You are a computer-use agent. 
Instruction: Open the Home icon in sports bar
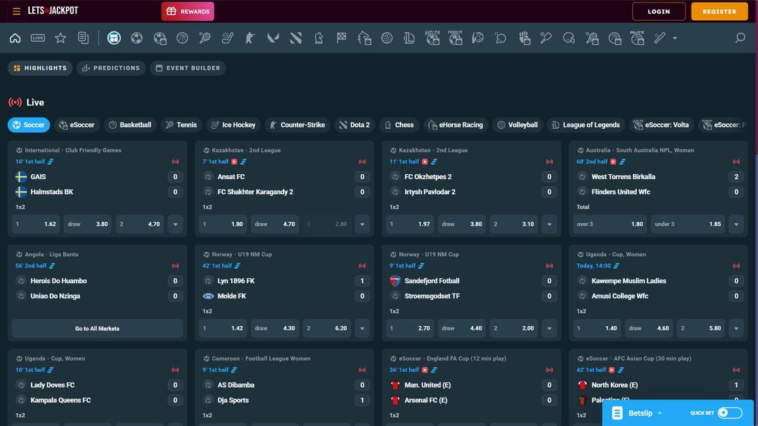pyautogui.click(x=15, y=38)
